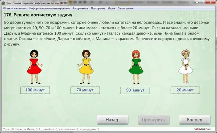Select the 50 минут label
Image resolution: width=217 pixels, height=133 pixels.
pyautogui.click(x=135, y=90)
